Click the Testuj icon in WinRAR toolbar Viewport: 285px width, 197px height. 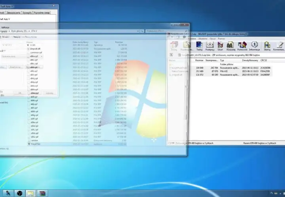point(199,46)
